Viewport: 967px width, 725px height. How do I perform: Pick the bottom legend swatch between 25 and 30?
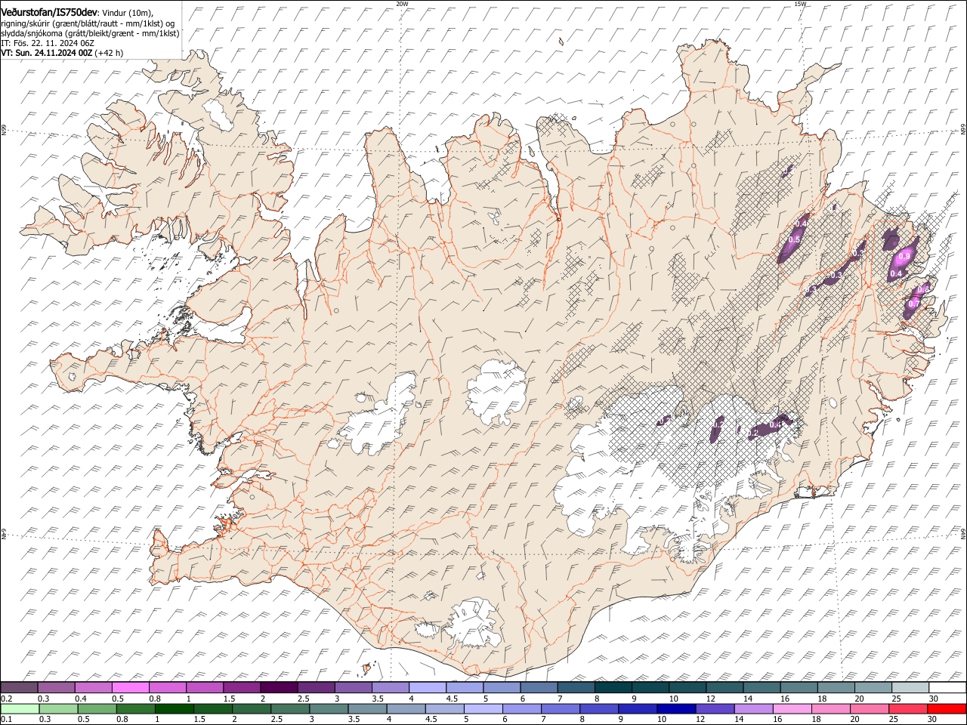pyautogui.click(x=909, y=708)
